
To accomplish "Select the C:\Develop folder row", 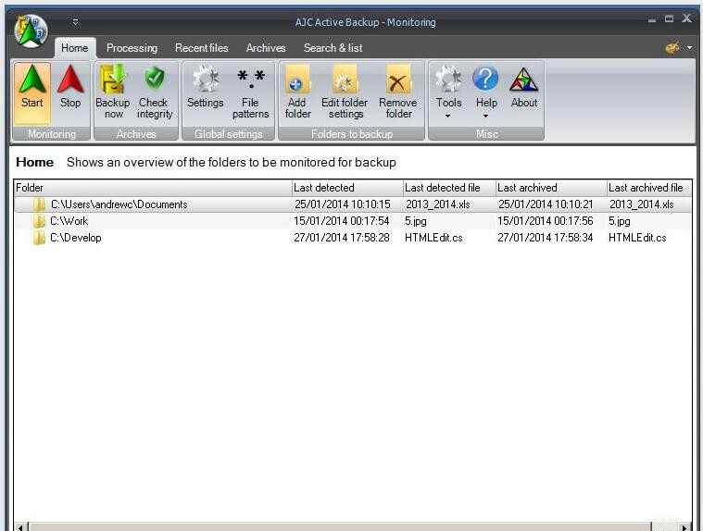I will [x=353, y=238].
